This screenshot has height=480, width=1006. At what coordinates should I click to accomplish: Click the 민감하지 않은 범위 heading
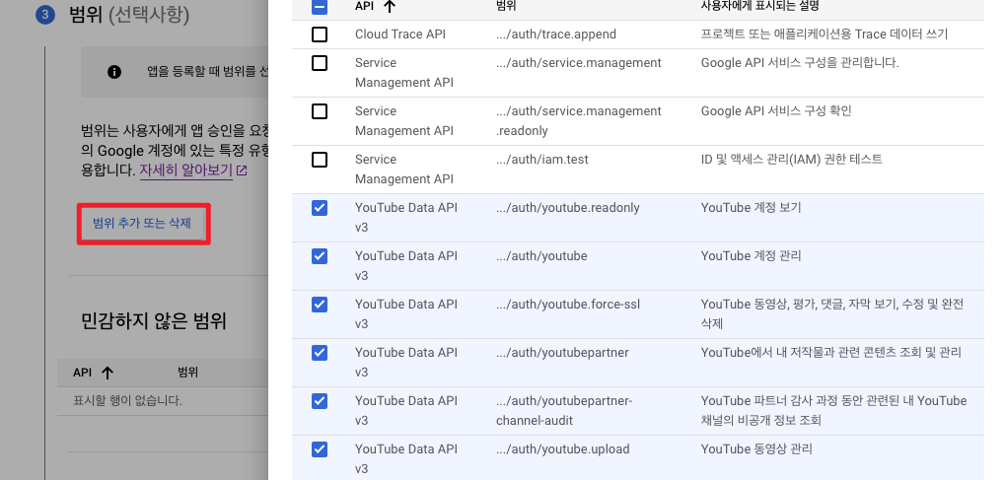point(154,319)
